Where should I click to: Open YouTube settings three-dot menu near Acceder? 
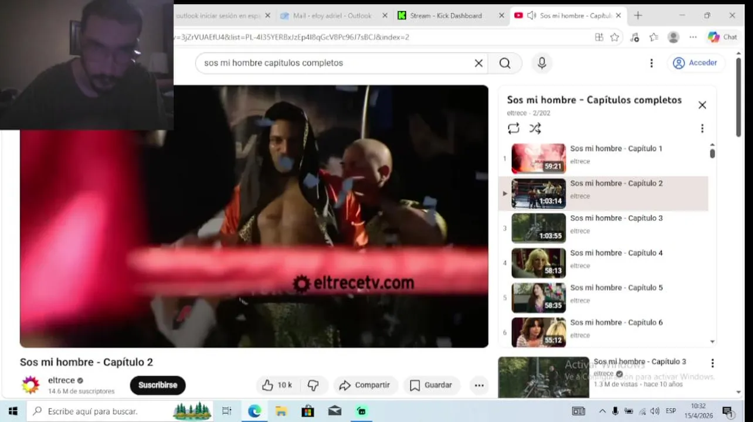pos(651,63)
